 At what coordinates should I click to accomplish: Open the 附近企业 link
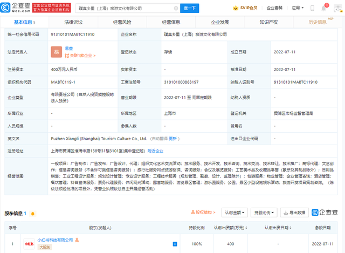[155, 151]
